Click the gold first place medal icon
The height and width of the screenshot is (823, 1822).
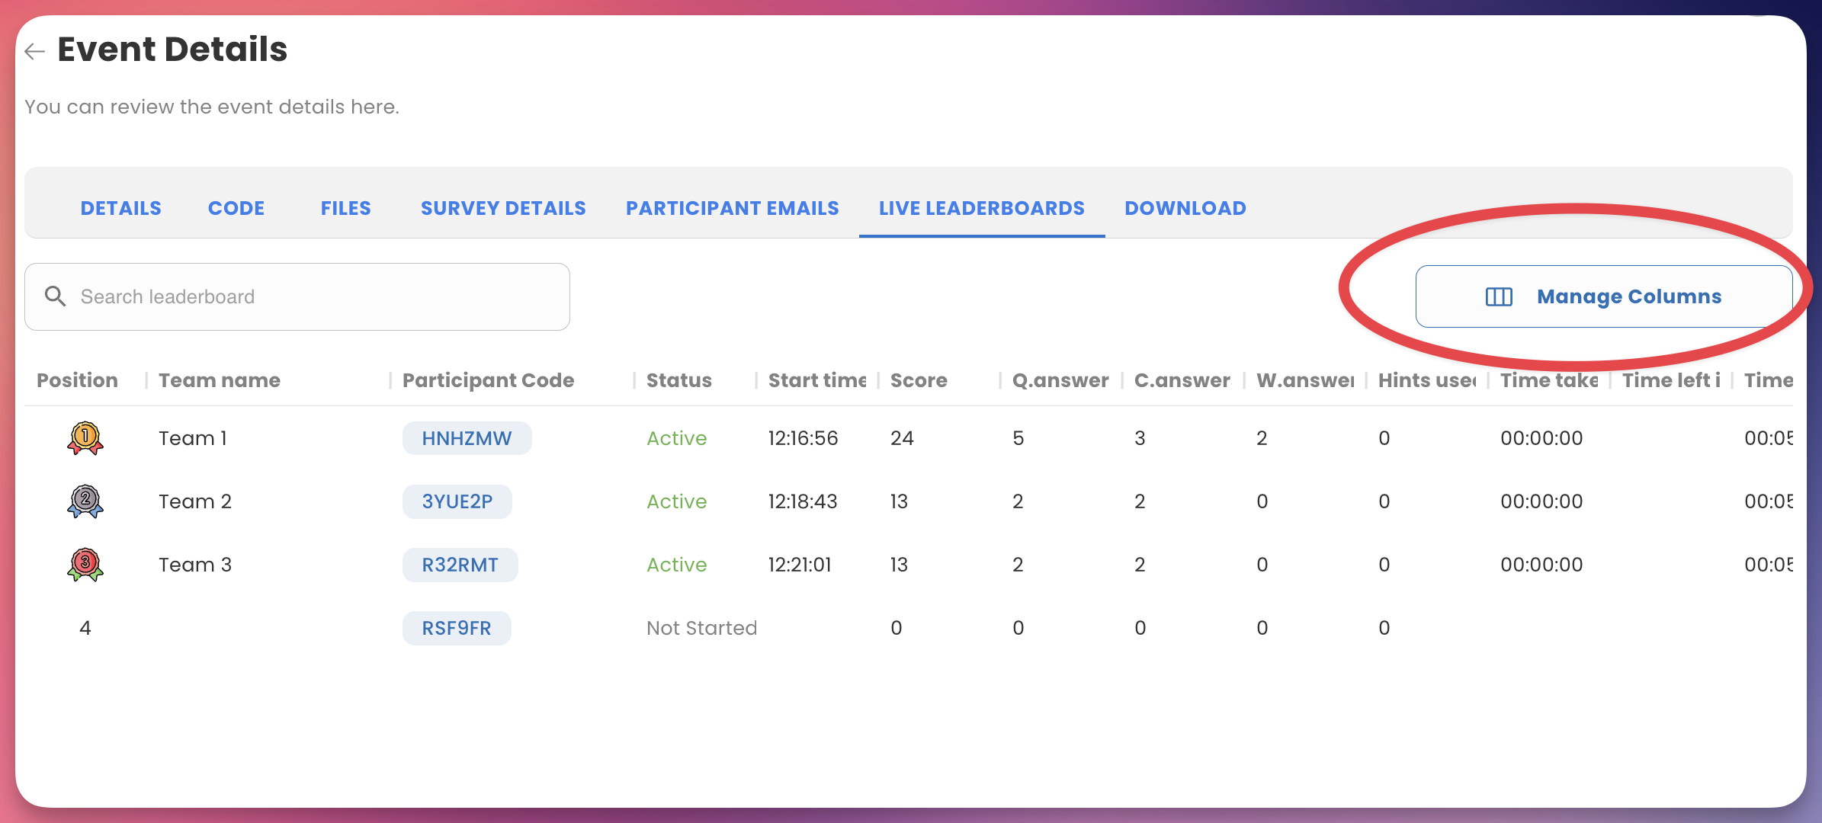pyautogui.click(x=85, y=438)
